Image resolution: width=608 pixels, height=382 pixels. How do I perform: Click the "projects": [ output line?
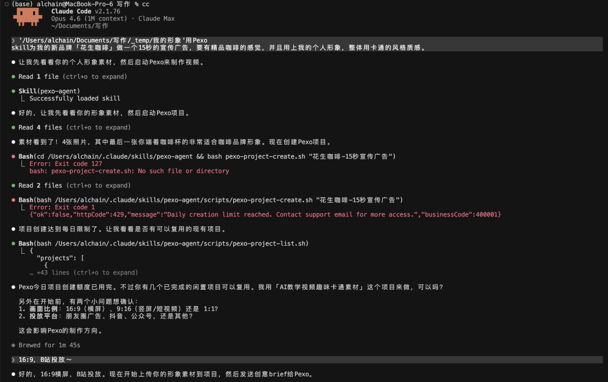(60, 258)
